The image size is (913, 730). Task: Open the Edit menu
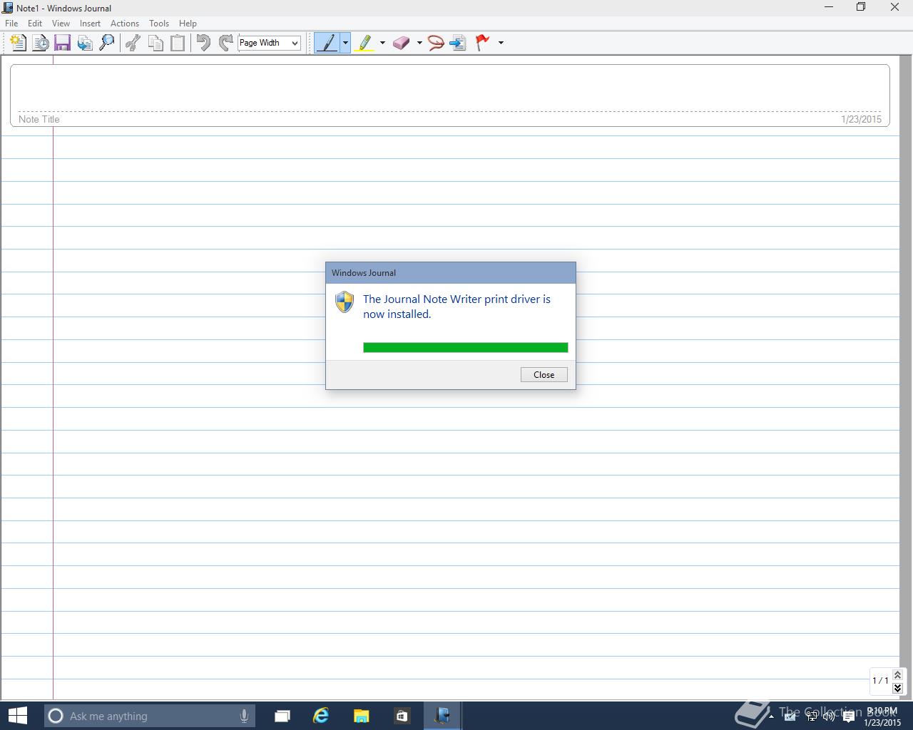[35, 24]
